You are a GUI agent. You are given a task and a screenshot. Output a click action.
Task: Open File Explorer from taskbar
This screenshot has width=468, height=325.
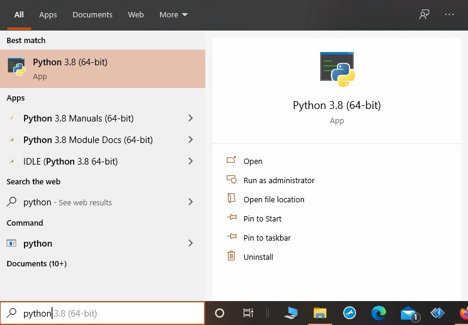(x=320, y=313)
